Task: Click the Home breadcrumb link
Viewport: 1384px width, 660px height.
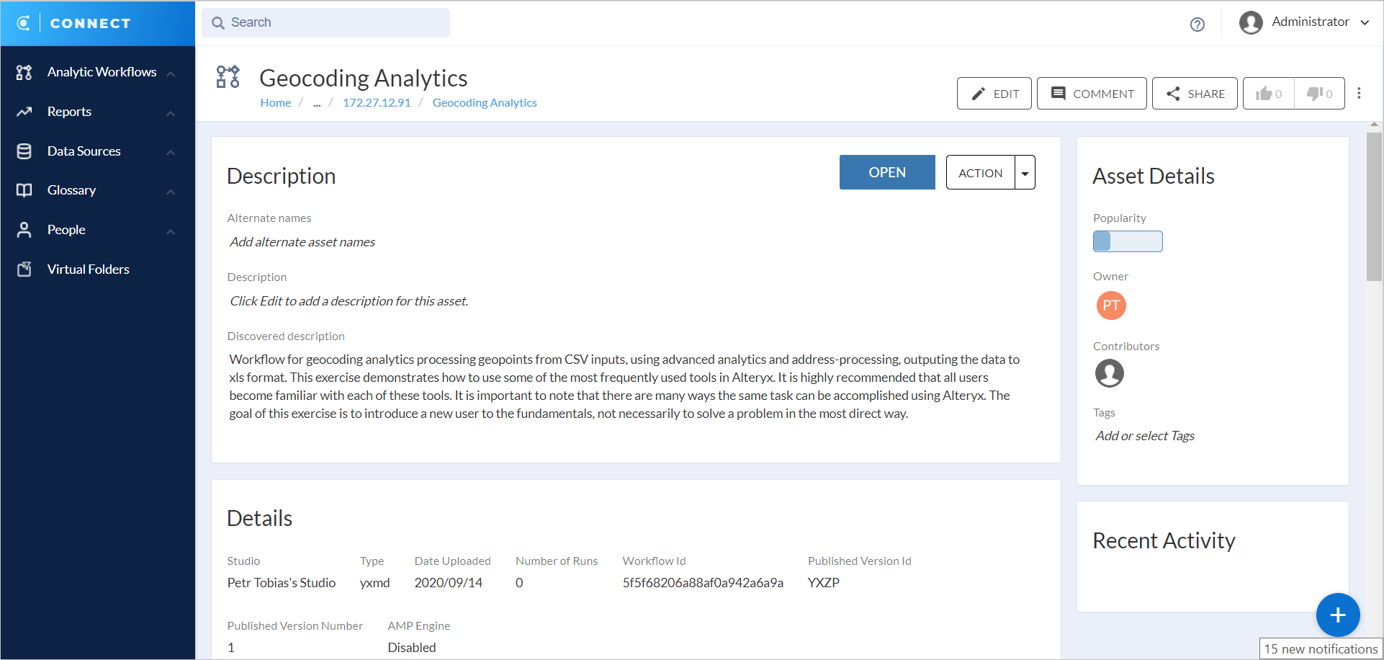Action: [275, 103]
